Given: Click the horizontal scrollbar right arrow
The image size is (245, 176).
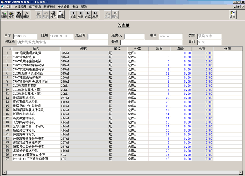Looking at the screenshot, I should (241, 173).
